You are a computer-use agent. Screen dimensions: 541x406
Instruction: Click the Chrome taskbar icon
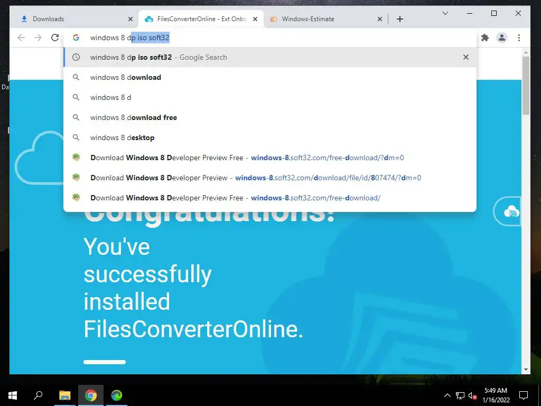pos(91,395)
